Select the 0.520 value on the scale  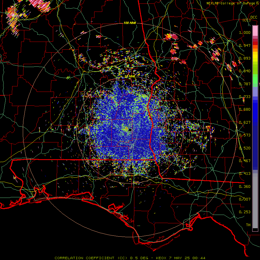point(245,148)
